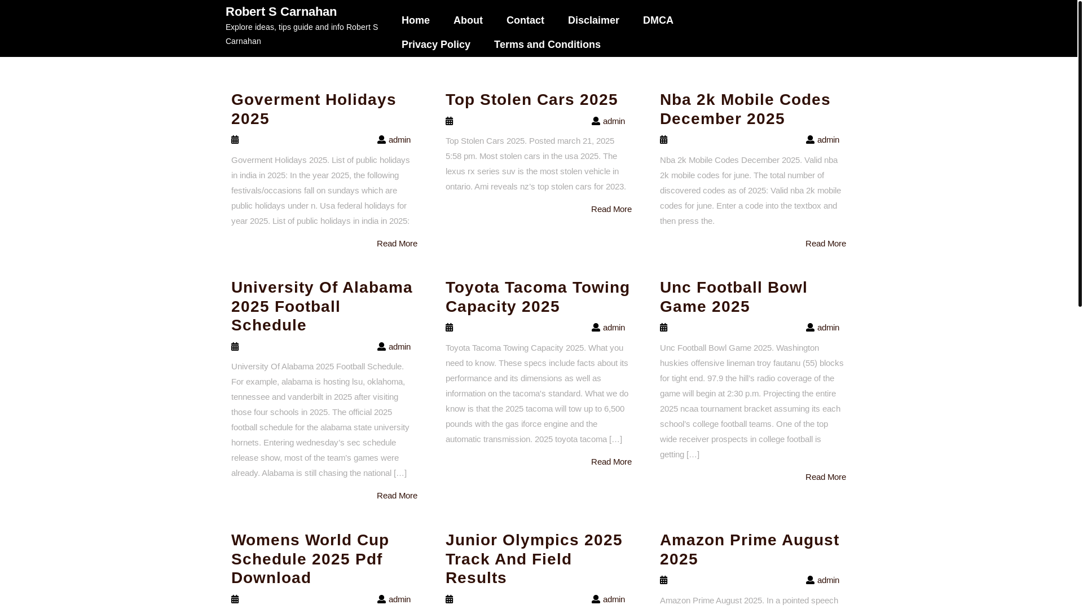Read More on Goverment Holidays 2025 post
1083x609 pixels.
[397, 244]
